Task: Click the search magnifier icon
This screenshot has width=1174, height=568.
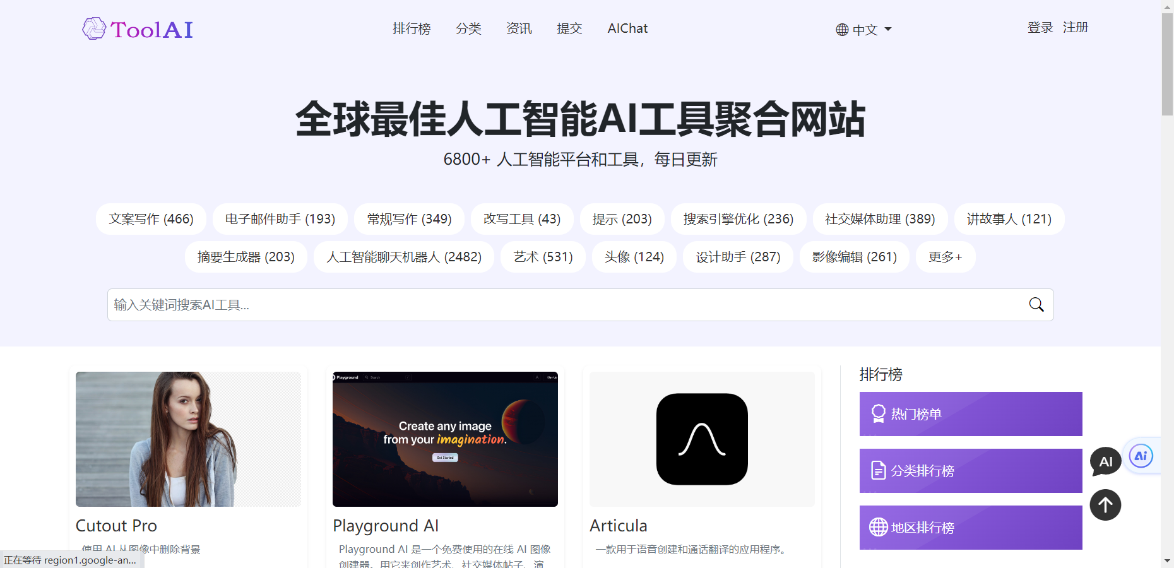Action: [x=1036, y=305]
